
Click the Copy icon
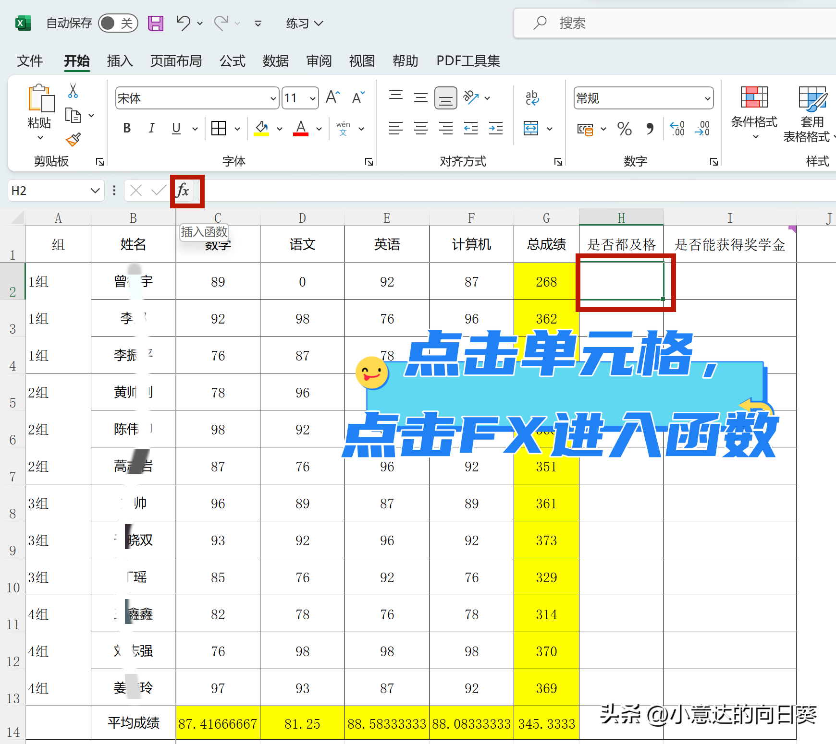pos(73,116)
